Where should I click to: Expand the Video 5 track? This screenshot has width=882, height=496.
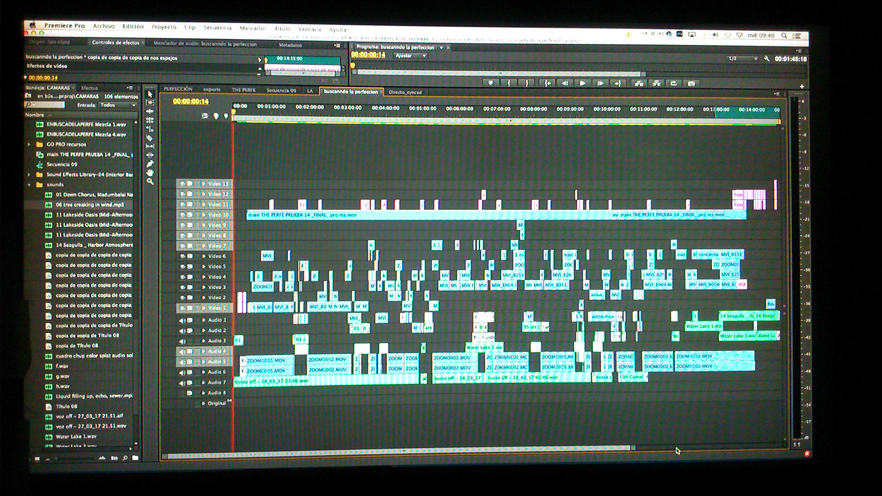click(203, 266)
